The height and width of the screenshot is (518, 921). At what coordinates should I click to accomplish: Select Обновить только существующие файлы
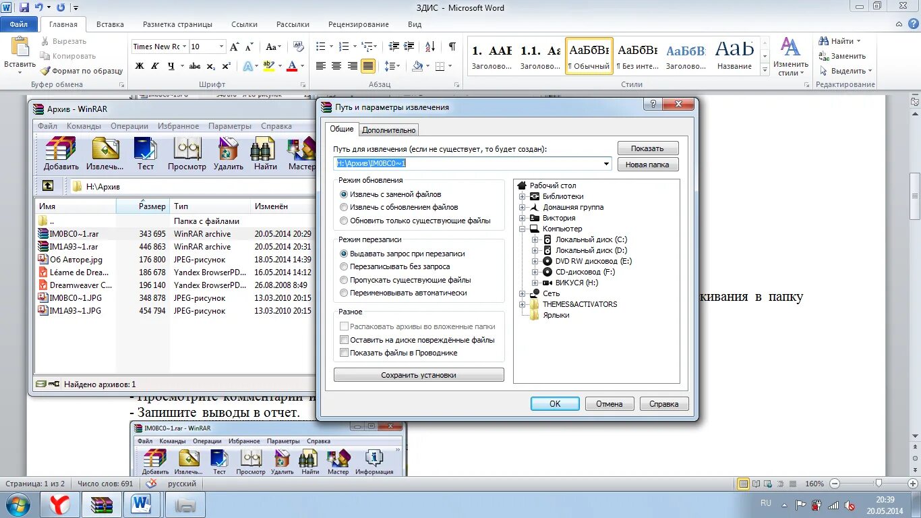tap(415, 221)
